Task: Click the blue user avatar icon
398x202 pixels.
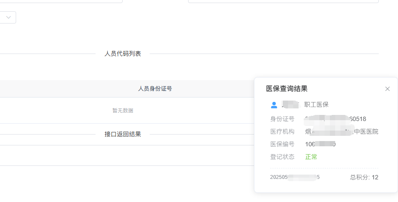Action: 274,105
